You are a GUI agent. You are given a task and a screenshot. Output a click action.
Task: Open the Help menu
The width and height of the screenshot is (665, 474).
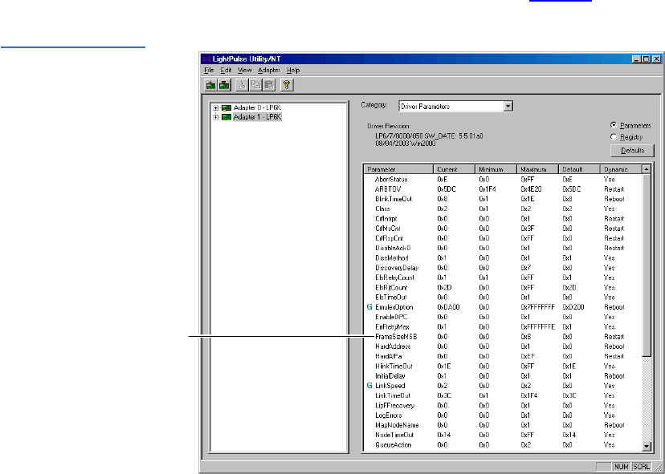pyautogui.click(x=293, y=71)
